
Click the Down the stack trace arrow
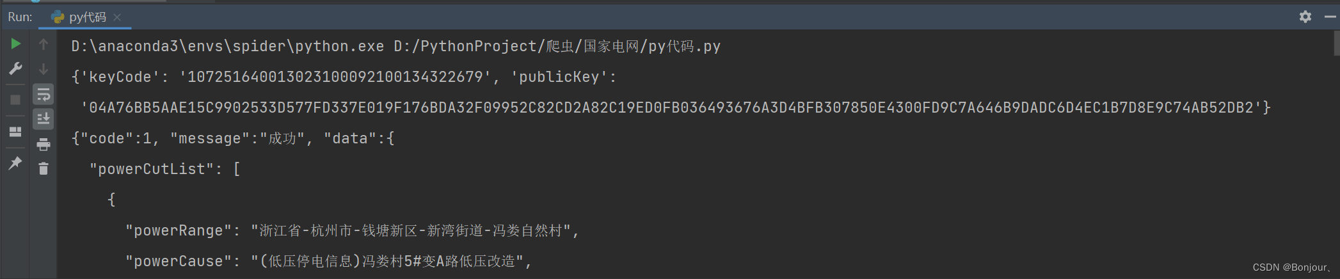(44, 69)
